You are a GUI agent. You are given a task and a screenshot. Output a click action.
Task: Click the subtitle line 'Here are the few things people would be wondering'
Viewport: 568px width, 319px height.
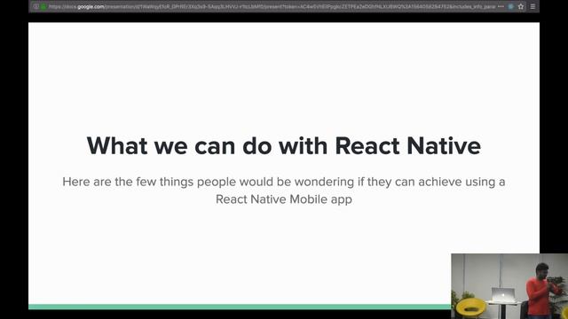208,182
